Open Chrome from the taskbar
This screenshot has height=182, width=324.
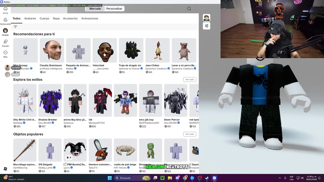point(185,178)
